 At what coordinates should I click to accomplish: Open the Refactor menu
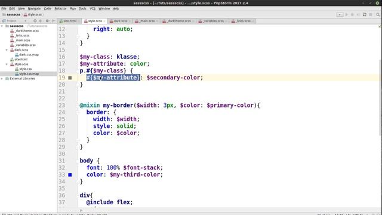click(60, 8)
